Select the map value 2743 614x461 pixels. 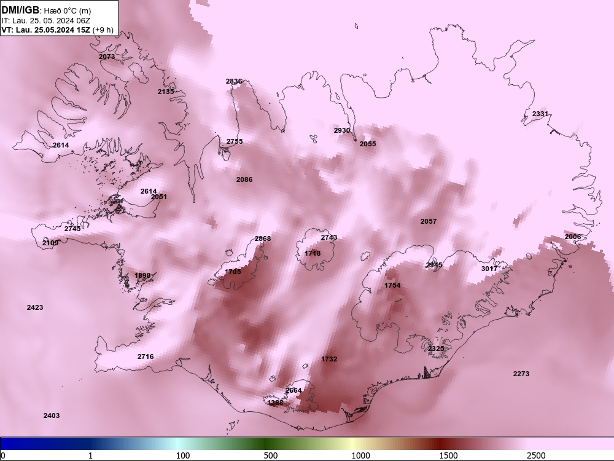(329, 237)
